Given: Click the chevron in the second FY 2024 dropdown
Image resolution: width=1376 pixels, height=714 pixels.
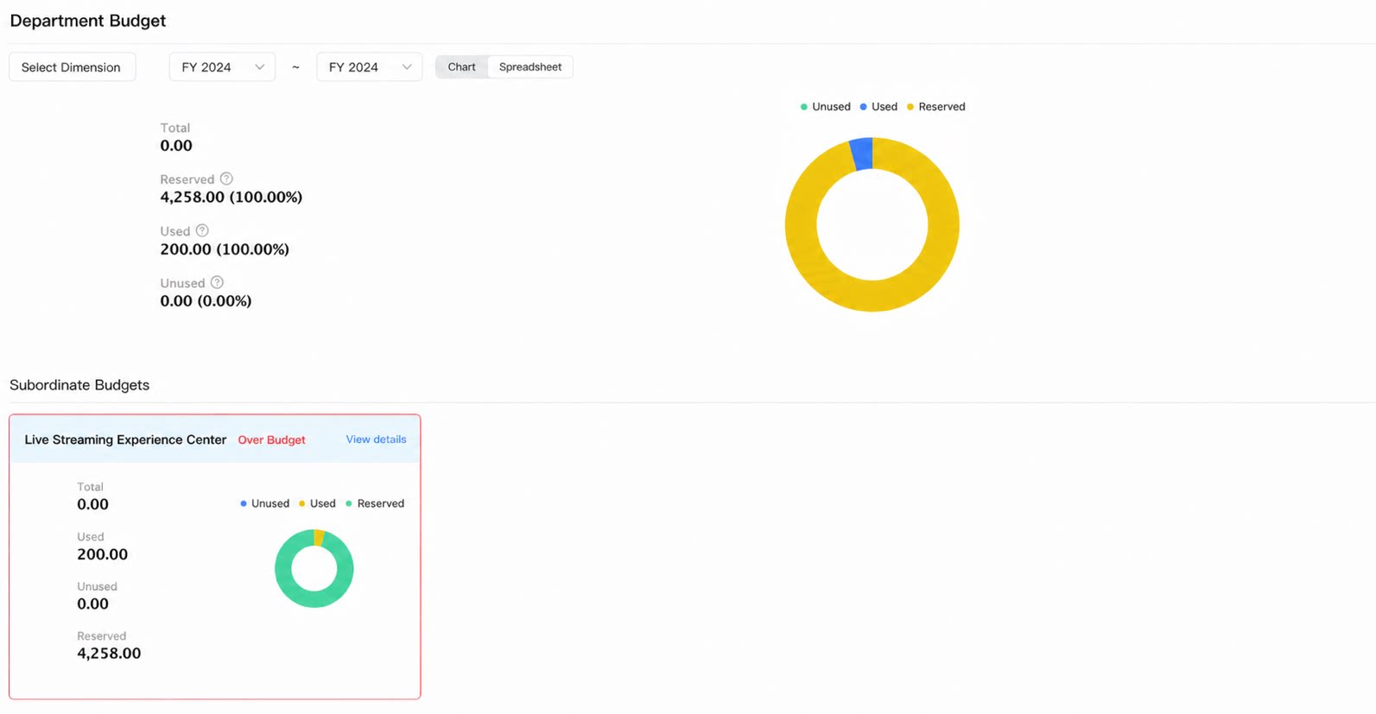Looking at the screenshot, I should pos(407,67).
